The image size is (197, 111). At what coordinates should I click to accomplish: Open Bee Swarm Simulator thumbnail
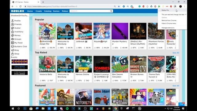tap(120, 64)
